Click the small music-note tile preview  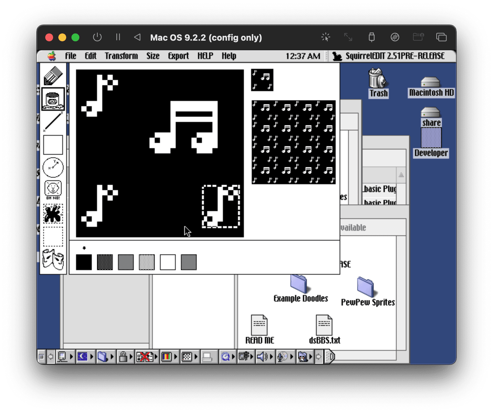click(x=262, y=80)
